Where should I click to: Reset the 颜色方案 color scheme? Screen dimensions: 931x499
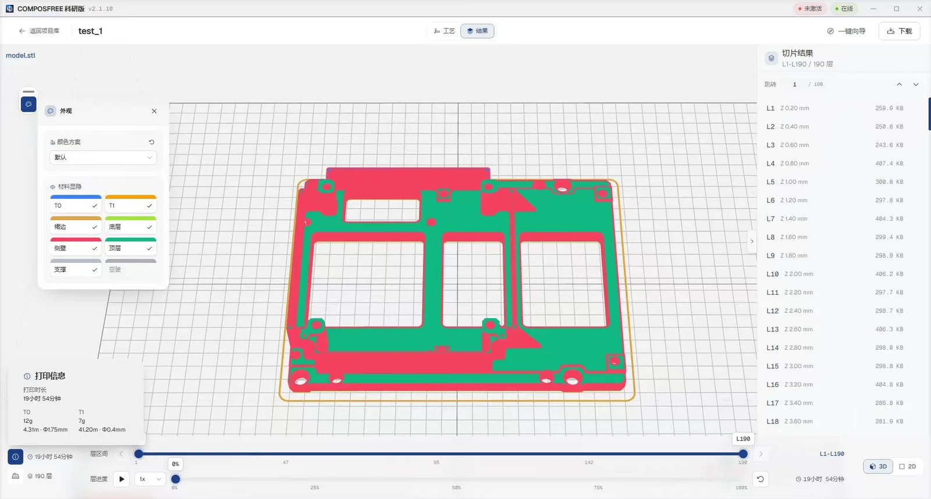[151, 142]
